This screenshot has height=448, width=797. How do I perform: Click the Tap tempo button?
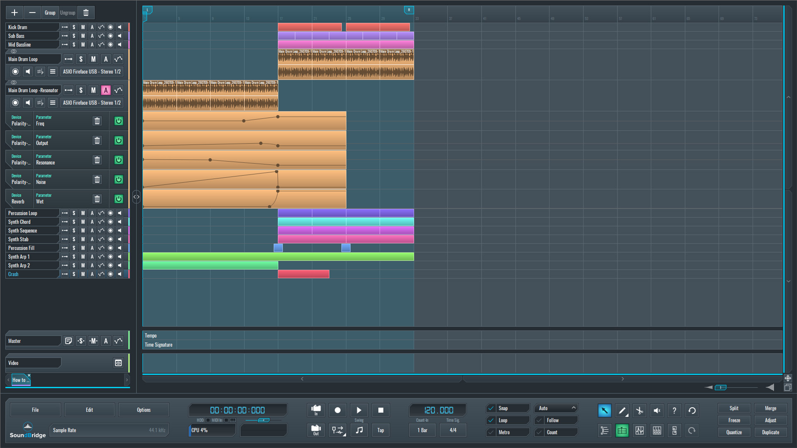[x=381, y=430]
